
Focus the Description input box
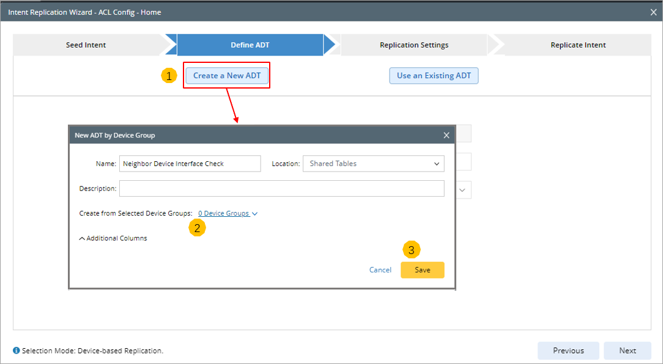click(x=281, y=189)
